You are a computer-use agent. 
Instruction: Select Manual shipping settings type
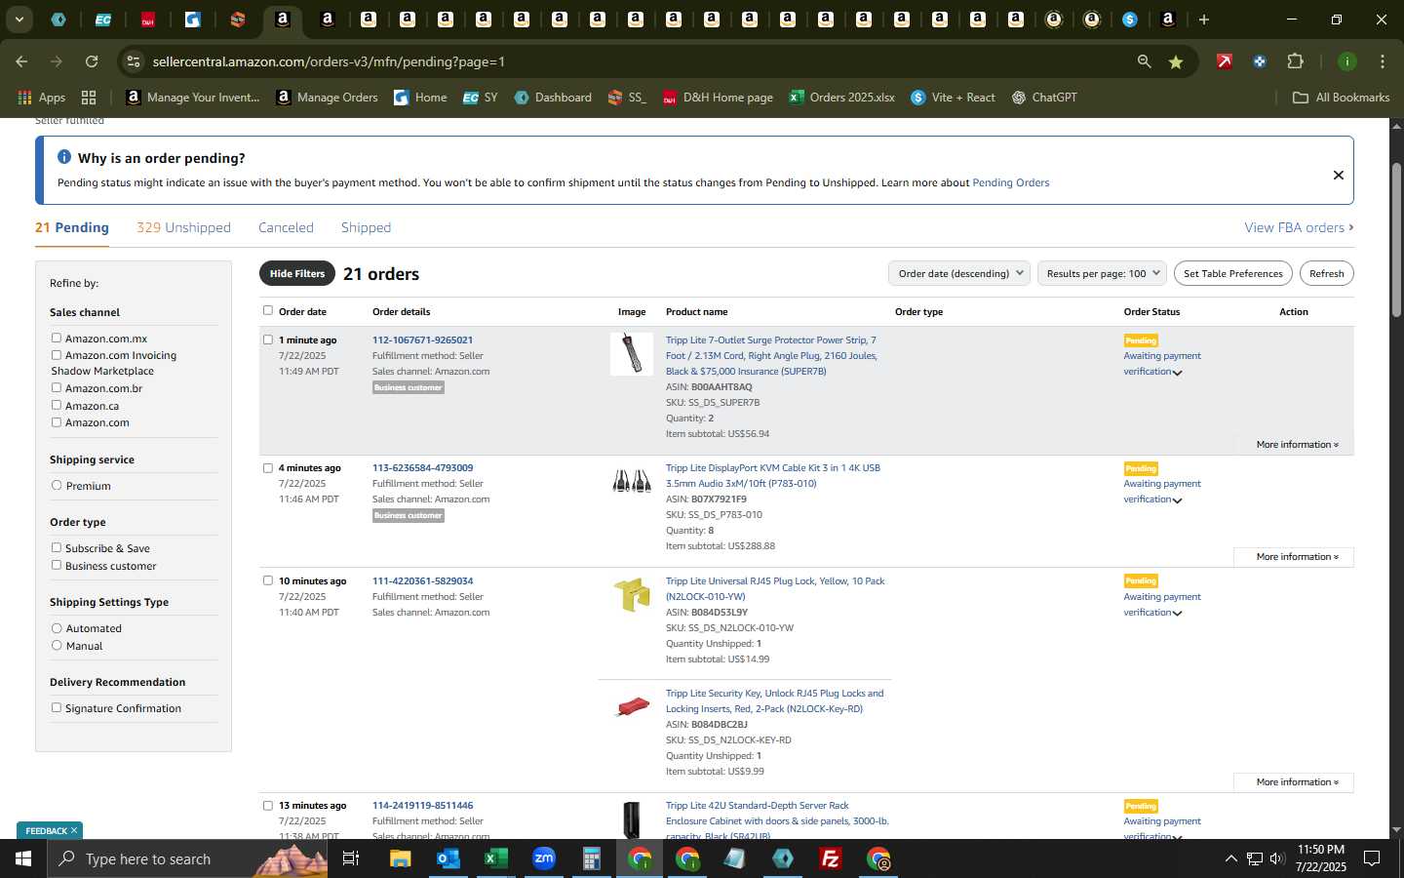57,645
